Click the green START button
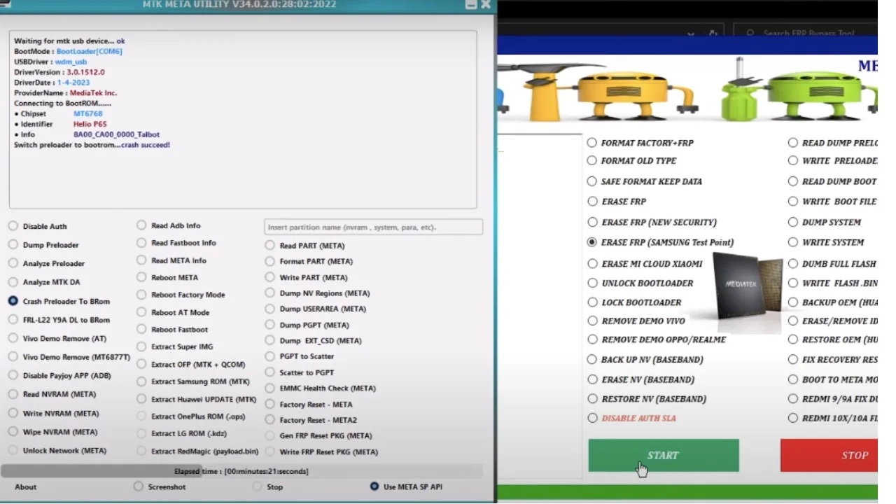Screen dimensions: 896x504 [663, 455]
